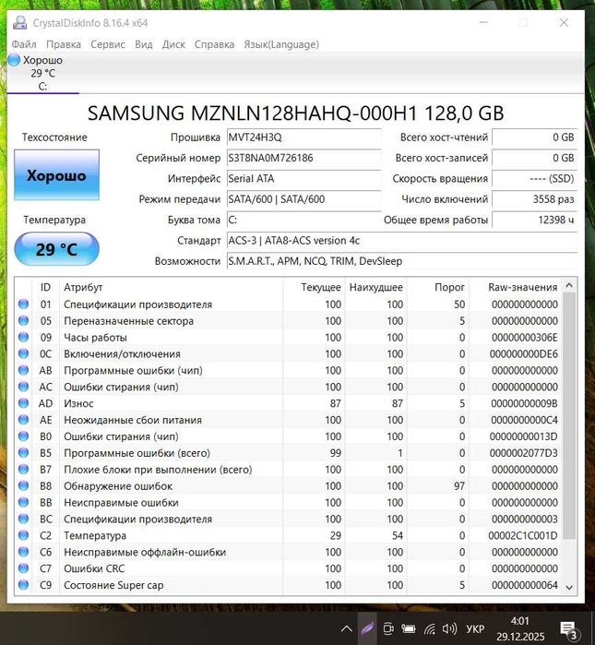
Task: Click status icon of Состояние Super cap row
Action: pos(23,584)
